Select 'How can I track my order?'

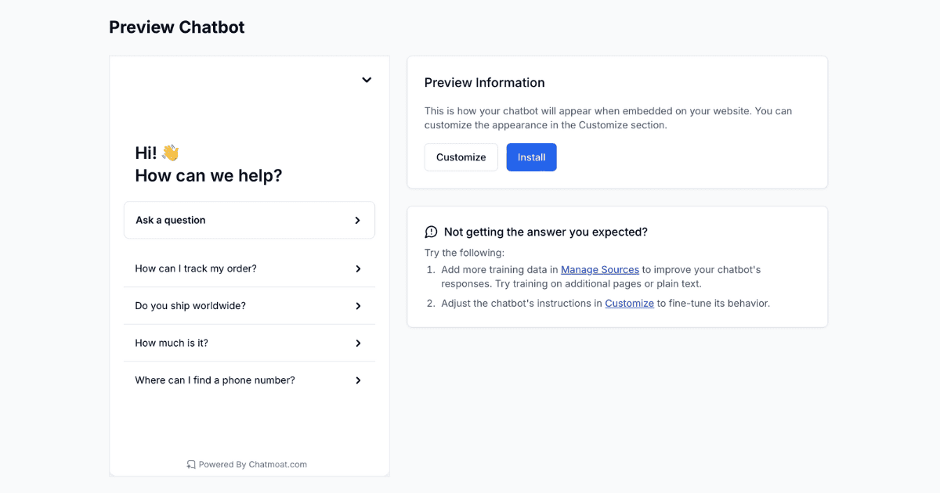point(196,268)
